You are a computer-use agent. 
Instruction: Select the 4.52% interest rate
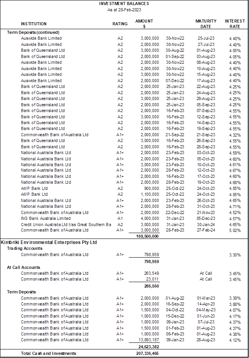tap(235, 213)
